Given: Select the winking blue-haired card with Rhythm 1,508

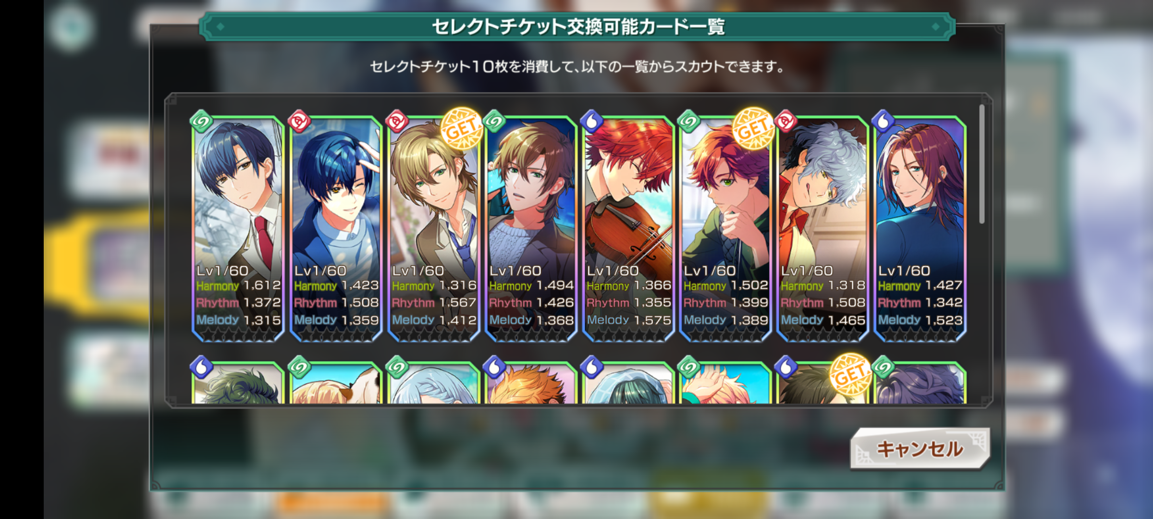Looking at the screenshot, I should [336, 229].
